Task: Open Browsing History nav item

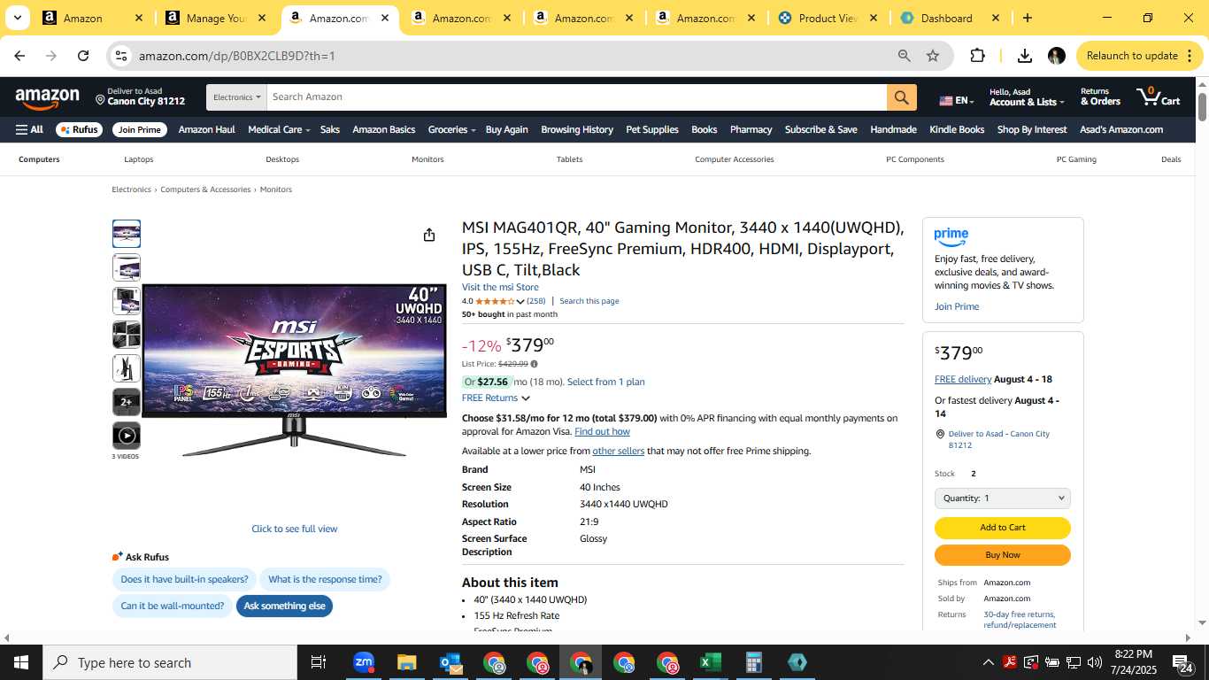Action: [577, 129]
